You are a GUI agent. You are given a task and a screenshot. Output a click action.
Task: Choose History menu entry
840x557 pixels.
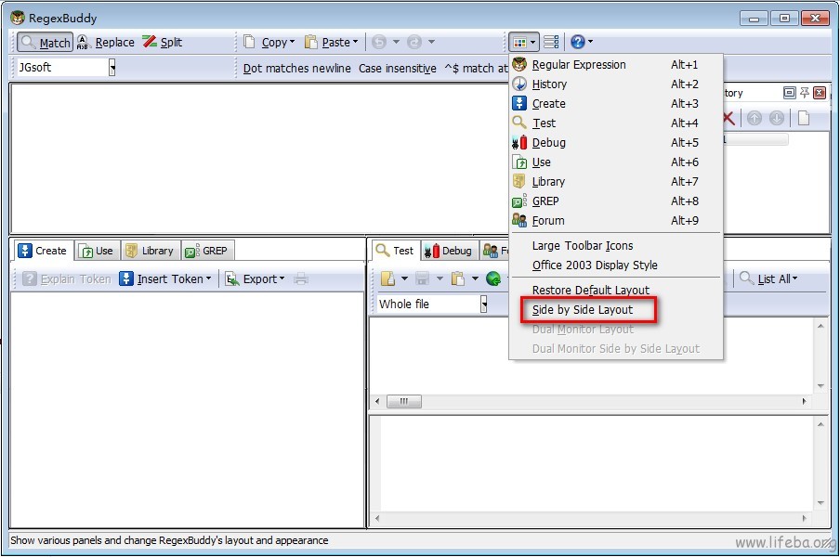615,84
